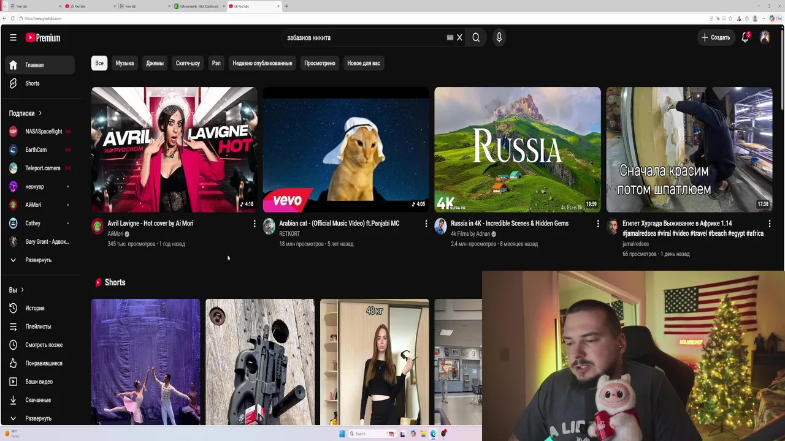Viewport: 785px width, 441px height.
Task: Open АйМori subscription in sidebar
Action: 40,205
